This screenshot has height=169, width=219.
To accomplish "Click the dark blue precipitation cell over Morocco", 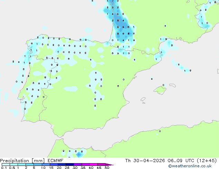I will (x=79, y=155).
